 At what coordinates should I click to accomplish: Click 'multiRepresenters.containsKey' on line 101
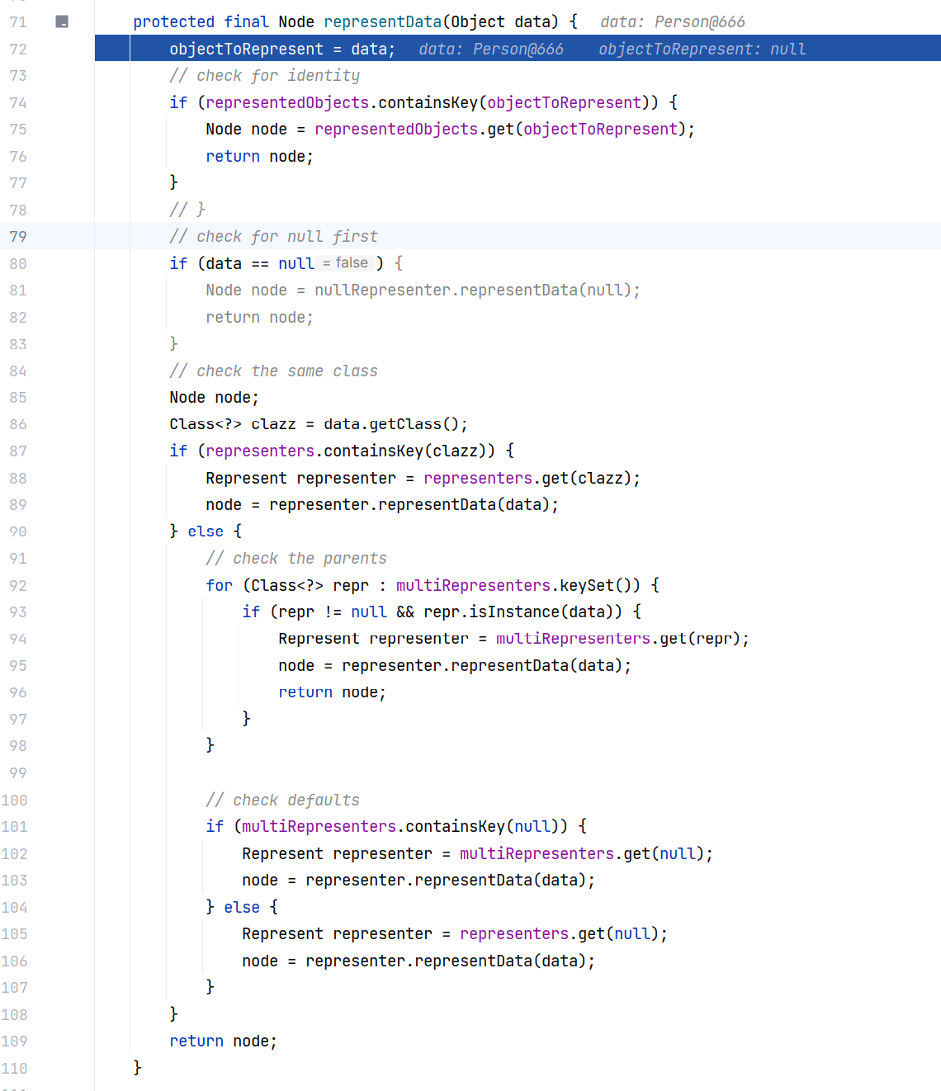click(374, 827)
